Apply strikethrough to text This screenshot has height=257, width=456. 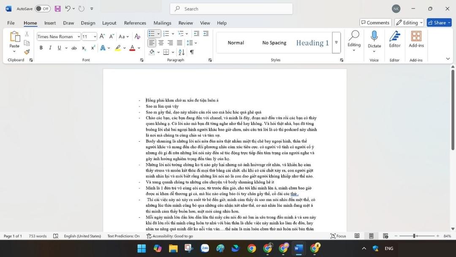click(74, 48)
